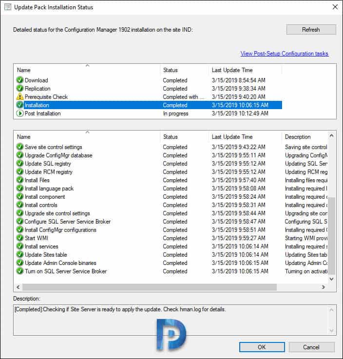Click time 3/15/2019 10:12:49 AM cell

click(x=240, y=113)
